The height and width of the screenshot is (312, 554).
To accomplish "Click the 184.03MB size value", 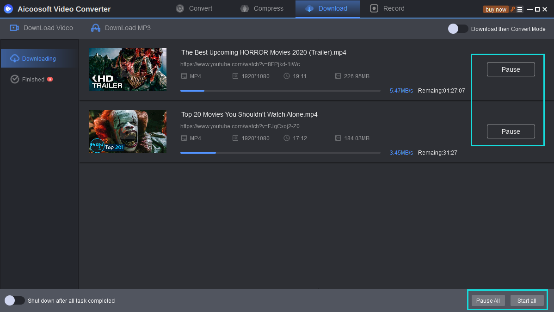I will (357, 138).
